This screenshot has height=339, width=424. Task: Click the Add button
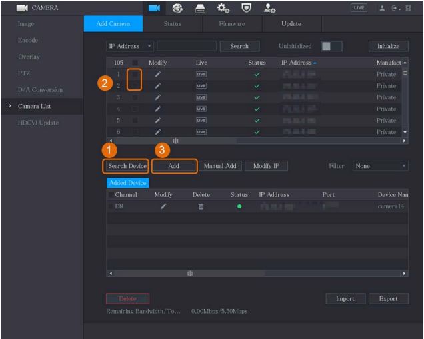[173, 166]
